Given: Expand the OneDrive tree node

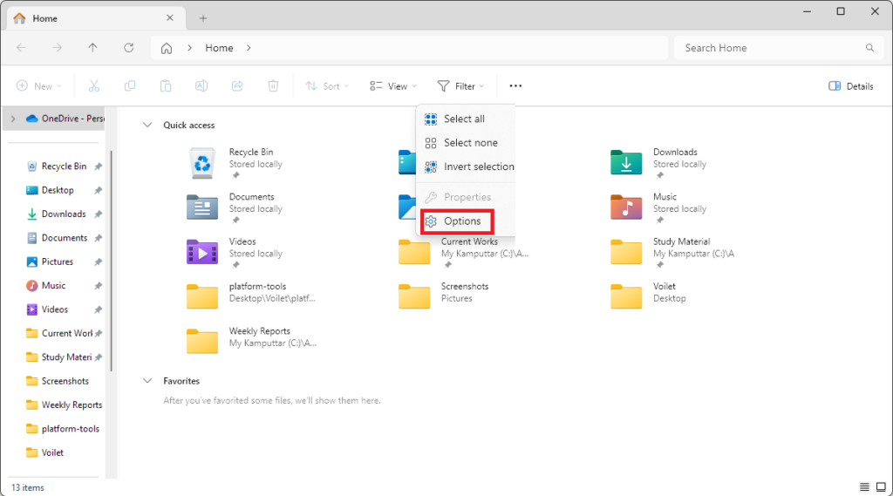Looking at the screenshot, I should (x=13, y=119).
